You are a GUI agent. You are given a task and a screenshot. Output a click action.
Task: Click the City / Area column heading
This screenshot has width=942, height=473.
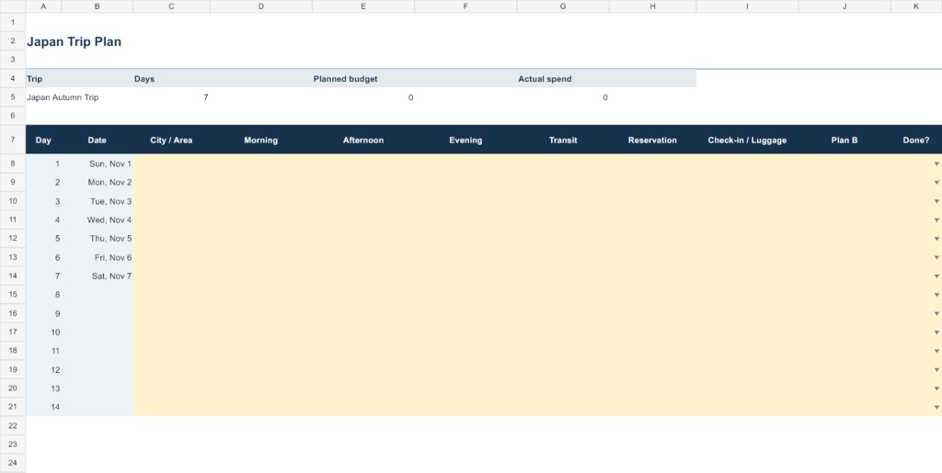[x=171, y=141]
